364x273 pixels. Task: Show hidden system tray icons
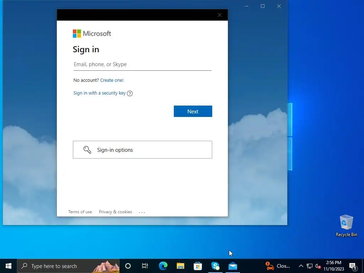coord(301,266)
